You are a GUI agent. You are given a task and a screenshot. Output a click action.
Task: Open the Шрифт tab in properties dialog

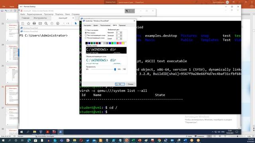point(96,25)
